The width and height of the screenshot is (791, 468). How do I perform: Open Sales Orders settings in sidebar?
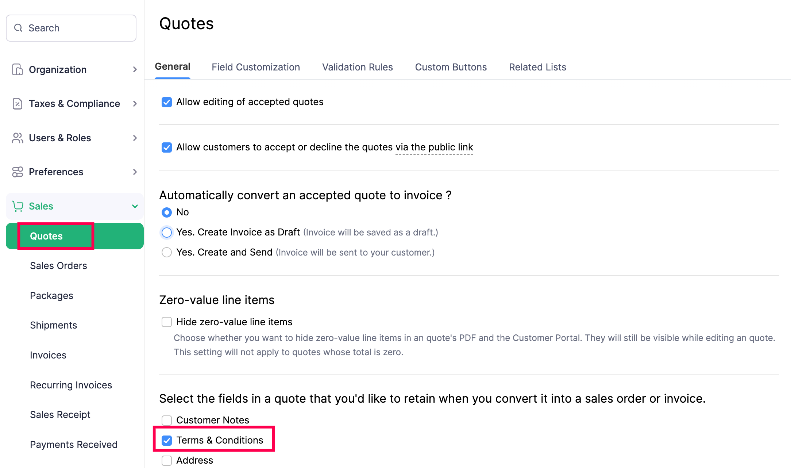click(58, 266)
